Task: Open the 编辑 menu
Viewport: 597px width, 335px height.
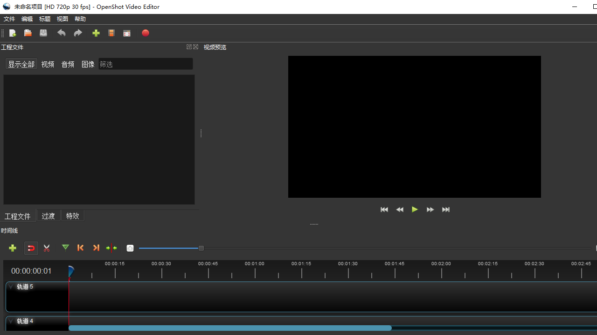Action: tap(27, 19)
